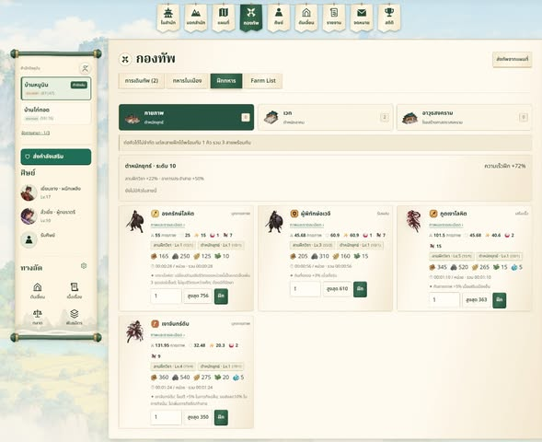The image size is (542, 442).
Task: Click the สูงสุด 756 max button
Action: (x=198, y=297)
